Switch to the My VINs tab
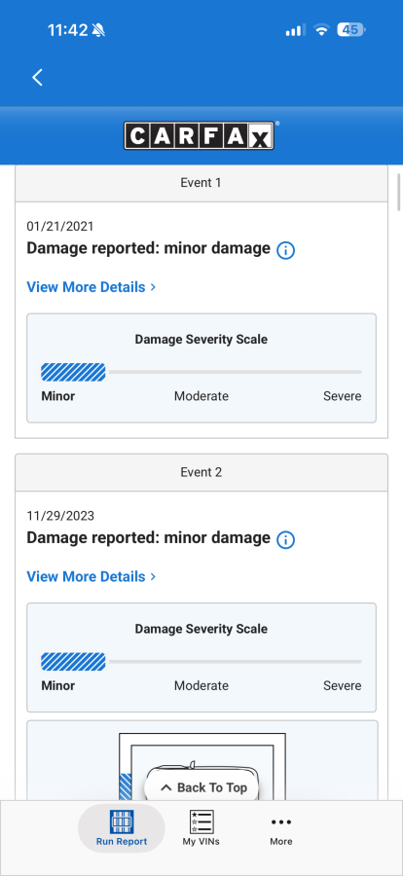 click(x=201, y=828)
